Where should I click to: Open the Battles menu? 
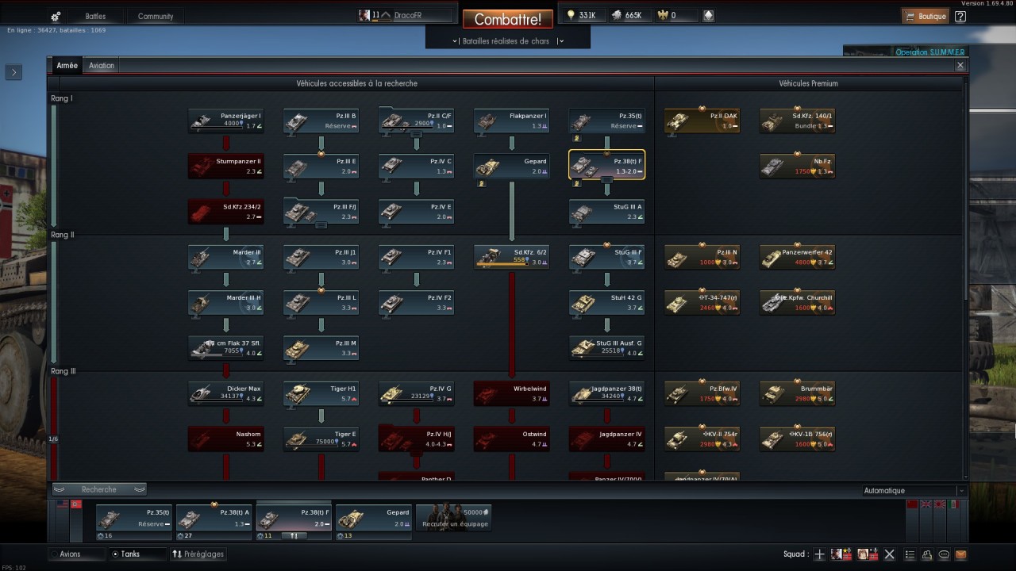[95, 16]
